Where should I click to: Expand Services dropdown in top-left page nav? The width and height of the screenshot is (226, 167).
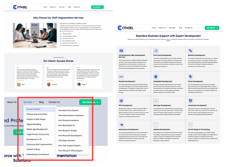click(x=62, y=7)
